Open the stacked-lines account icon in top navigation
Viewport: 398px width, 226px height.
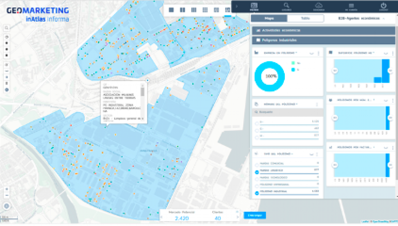351,6
